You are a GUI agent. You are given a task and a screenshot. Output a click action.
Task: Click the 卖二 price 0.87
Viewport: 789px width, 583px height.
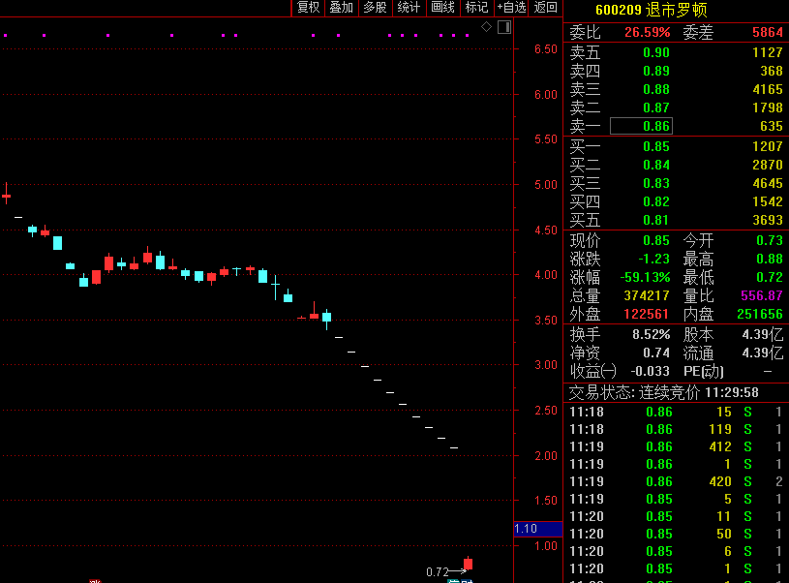(x=656, y=107)
